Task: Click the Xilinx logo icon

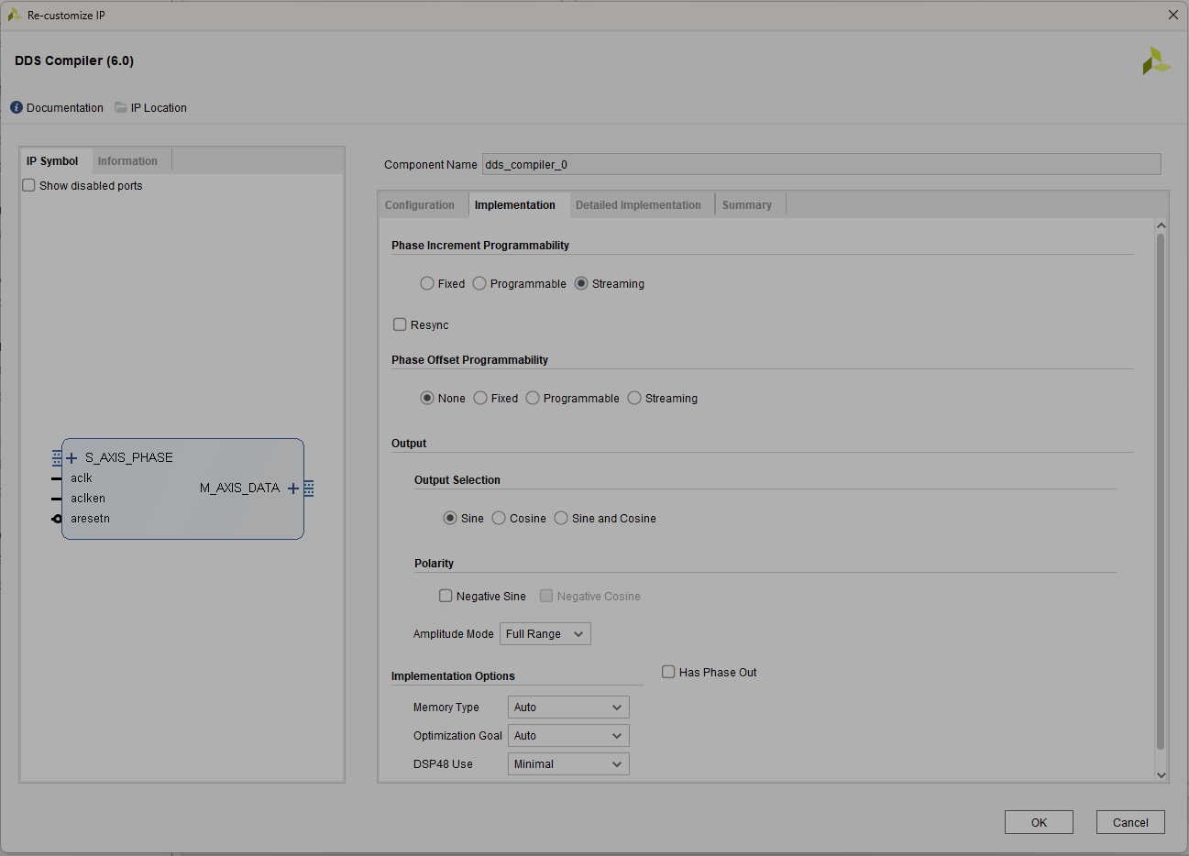Action: (x=1156, y=60)
